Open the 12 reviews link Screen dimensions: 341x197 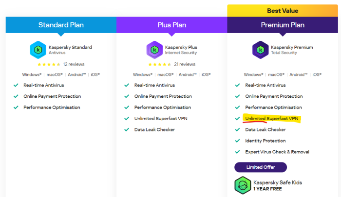[x=75, y=64]
